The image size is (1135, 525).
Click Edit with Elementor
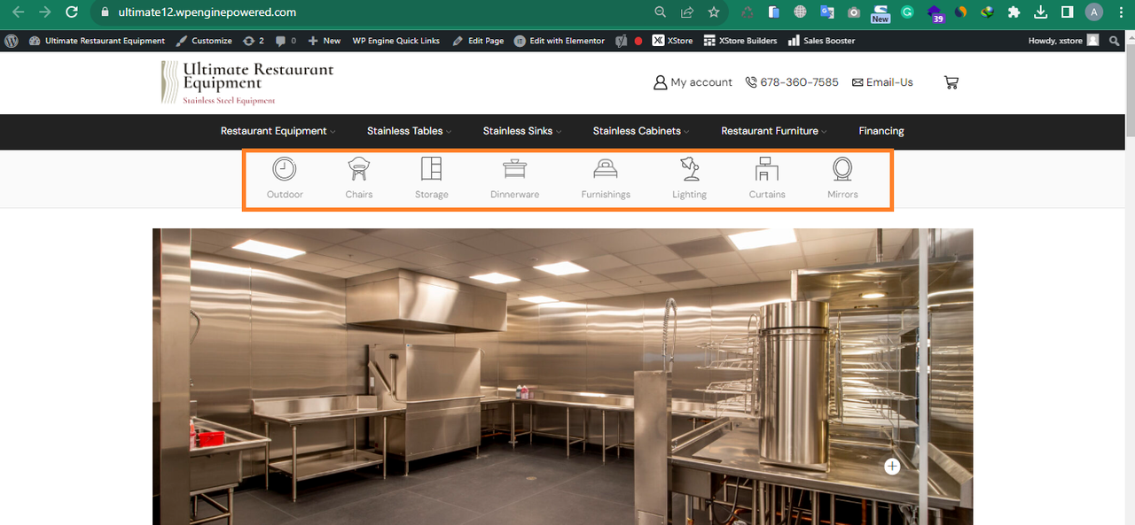tap(560, 41)
